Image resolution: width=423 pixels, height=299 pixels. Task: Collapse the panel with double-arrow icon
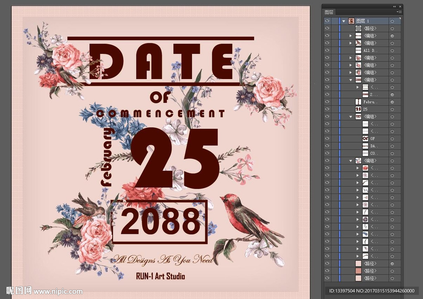point(394,7)
